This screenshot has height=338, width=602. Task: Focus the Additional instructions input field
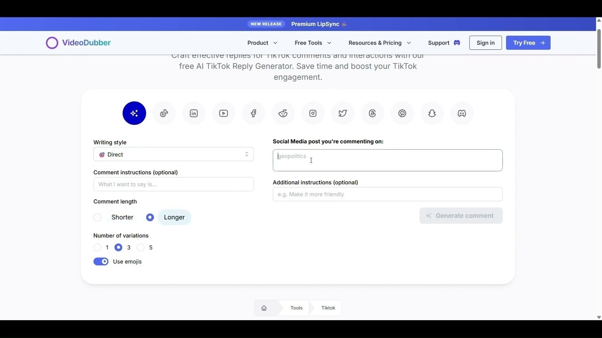coord(388,194)
